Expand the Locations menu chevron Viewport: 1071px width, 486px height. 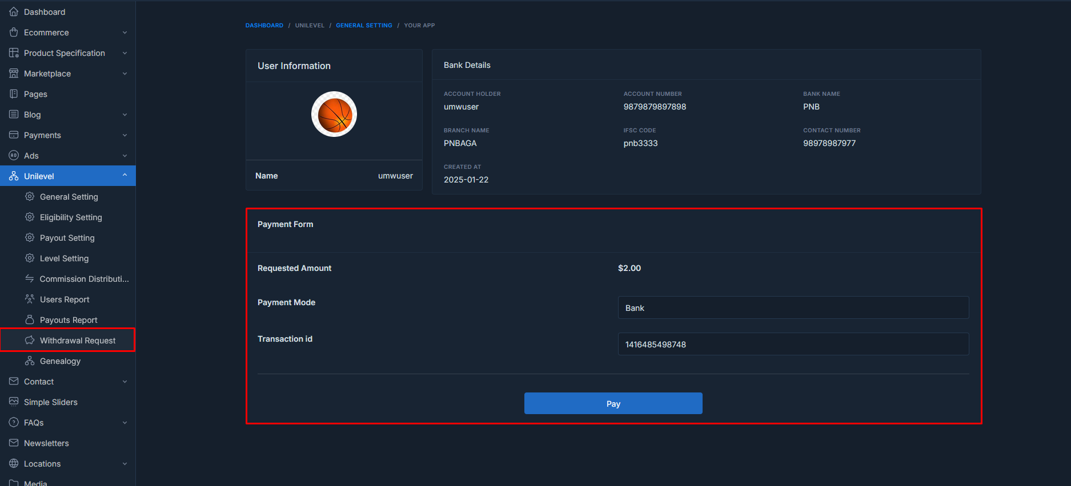(x=125, y=464)
